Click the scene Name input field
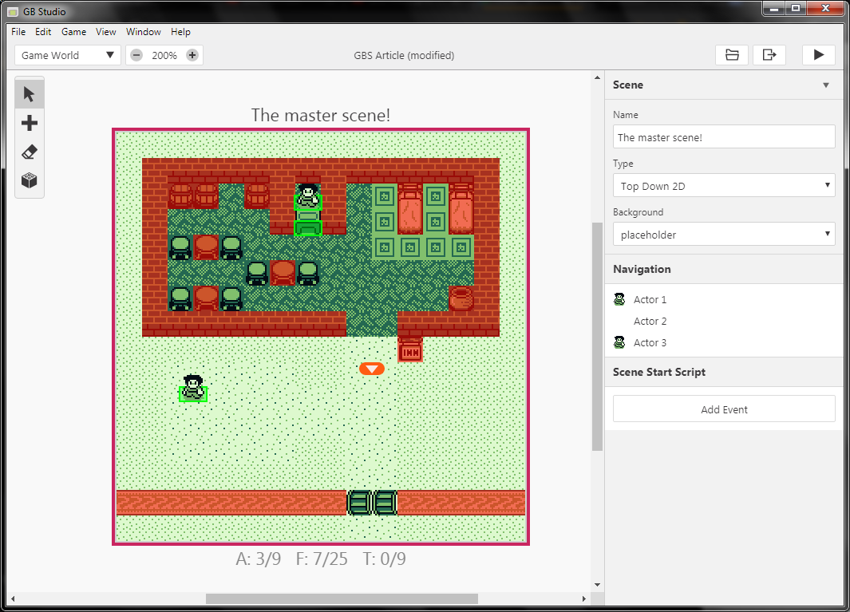The image size is (850, 612). coord(724,137)
